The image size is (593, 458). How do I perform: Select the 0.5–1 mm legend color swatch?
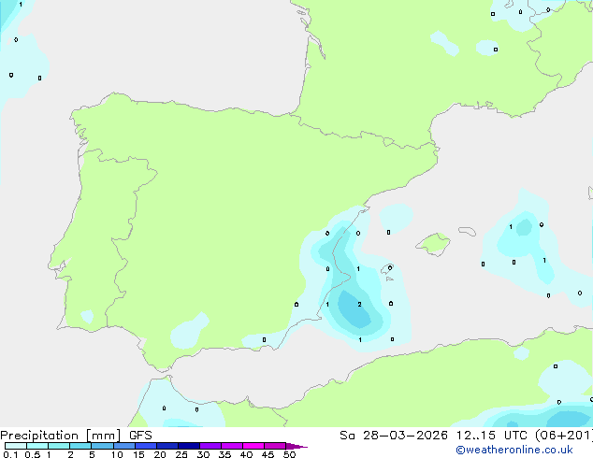(x=37, y=446)
